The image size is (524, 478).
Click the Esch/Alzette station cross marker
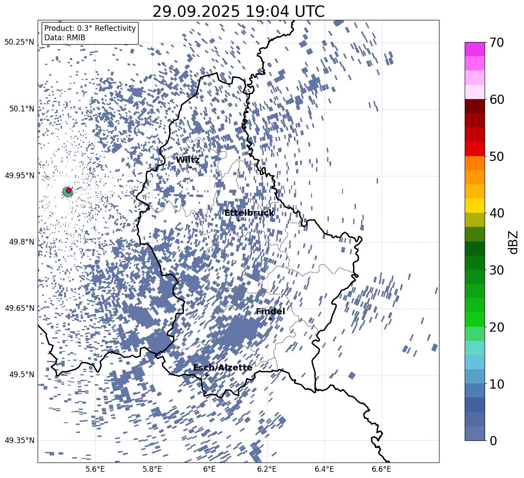point(207,375)
